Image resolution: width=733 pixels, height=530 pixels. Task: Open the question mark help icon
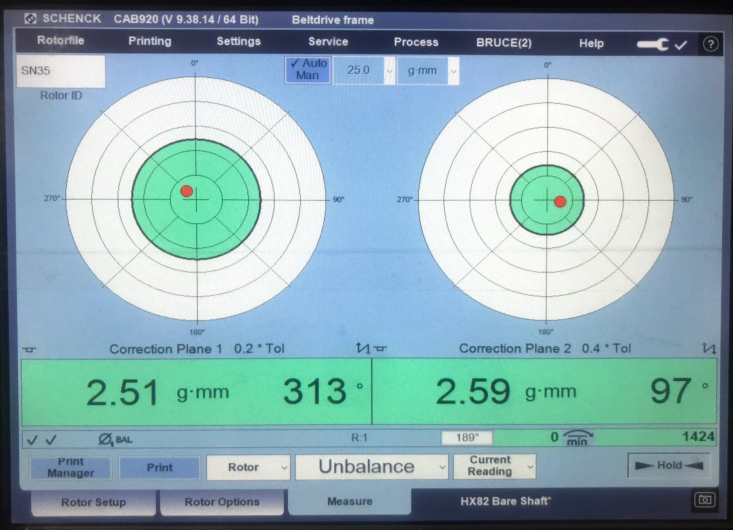coord(710,45)
